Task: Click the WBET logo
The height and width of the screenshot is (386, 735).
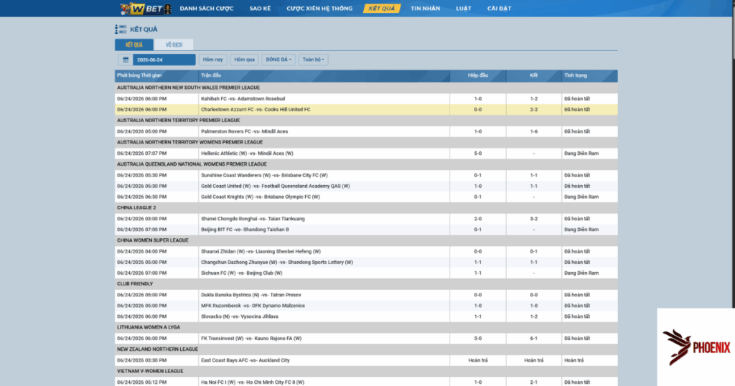Action: click(145, 9)
